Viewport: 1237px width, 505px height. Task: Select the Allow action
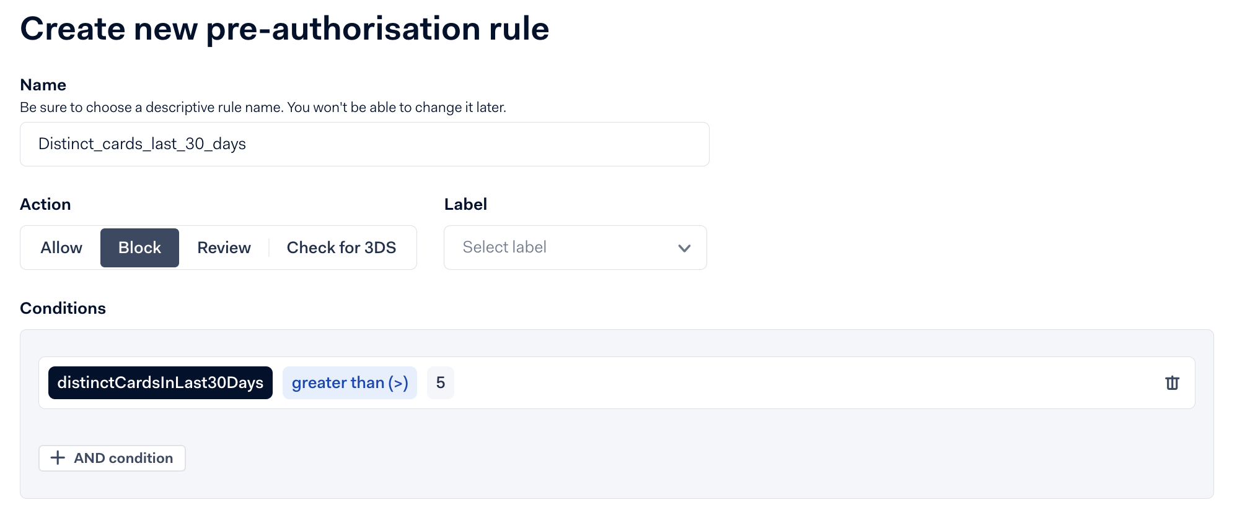click(x=61, y=248)
